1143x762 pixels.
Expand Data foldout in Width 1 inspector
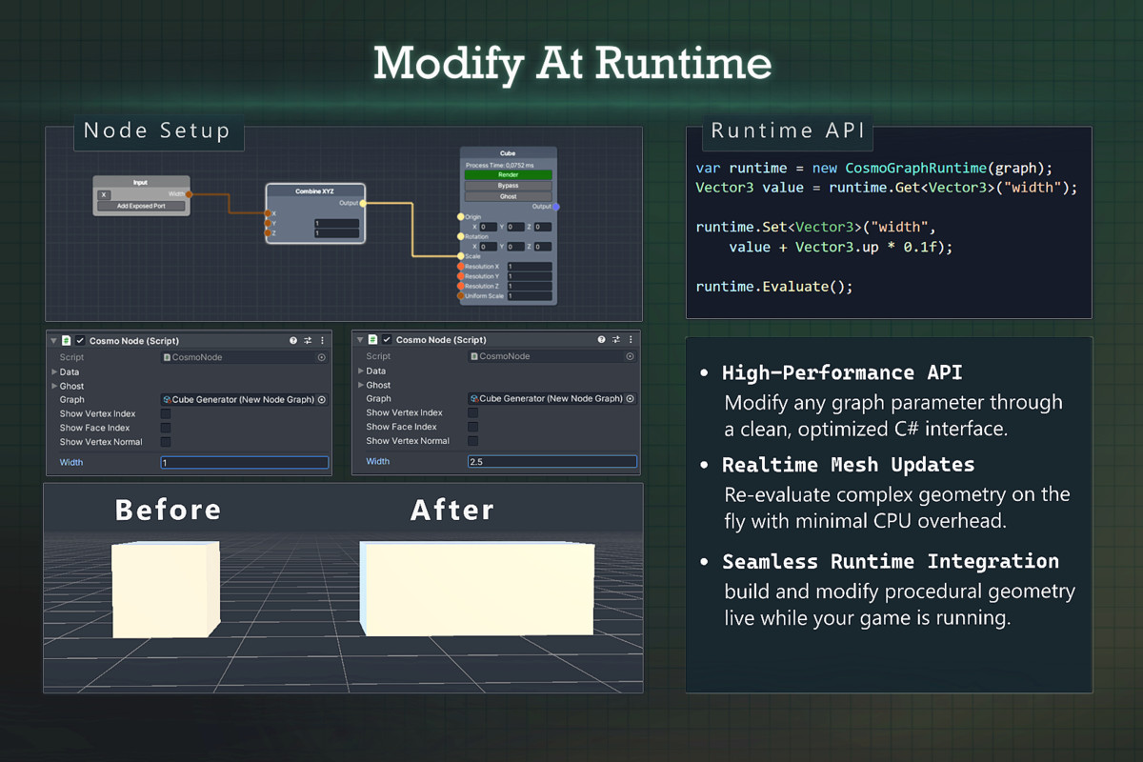54,372
